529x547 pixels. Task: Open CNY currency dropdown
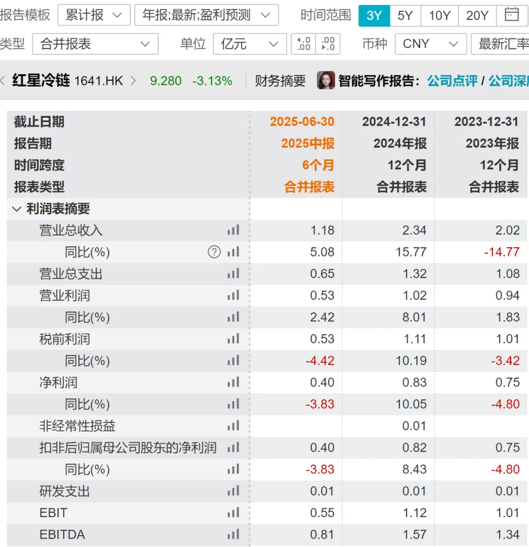point(431,44)
